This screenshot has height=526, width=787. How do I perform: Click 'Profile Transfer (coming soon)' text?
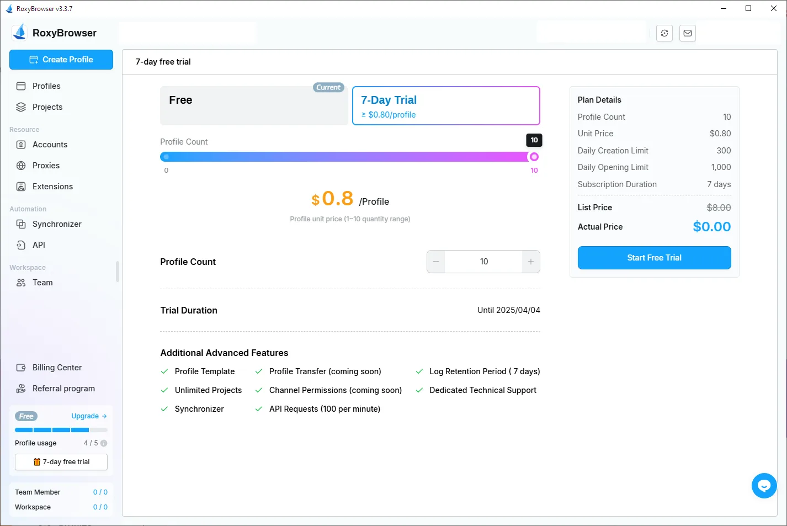(325, 371)
